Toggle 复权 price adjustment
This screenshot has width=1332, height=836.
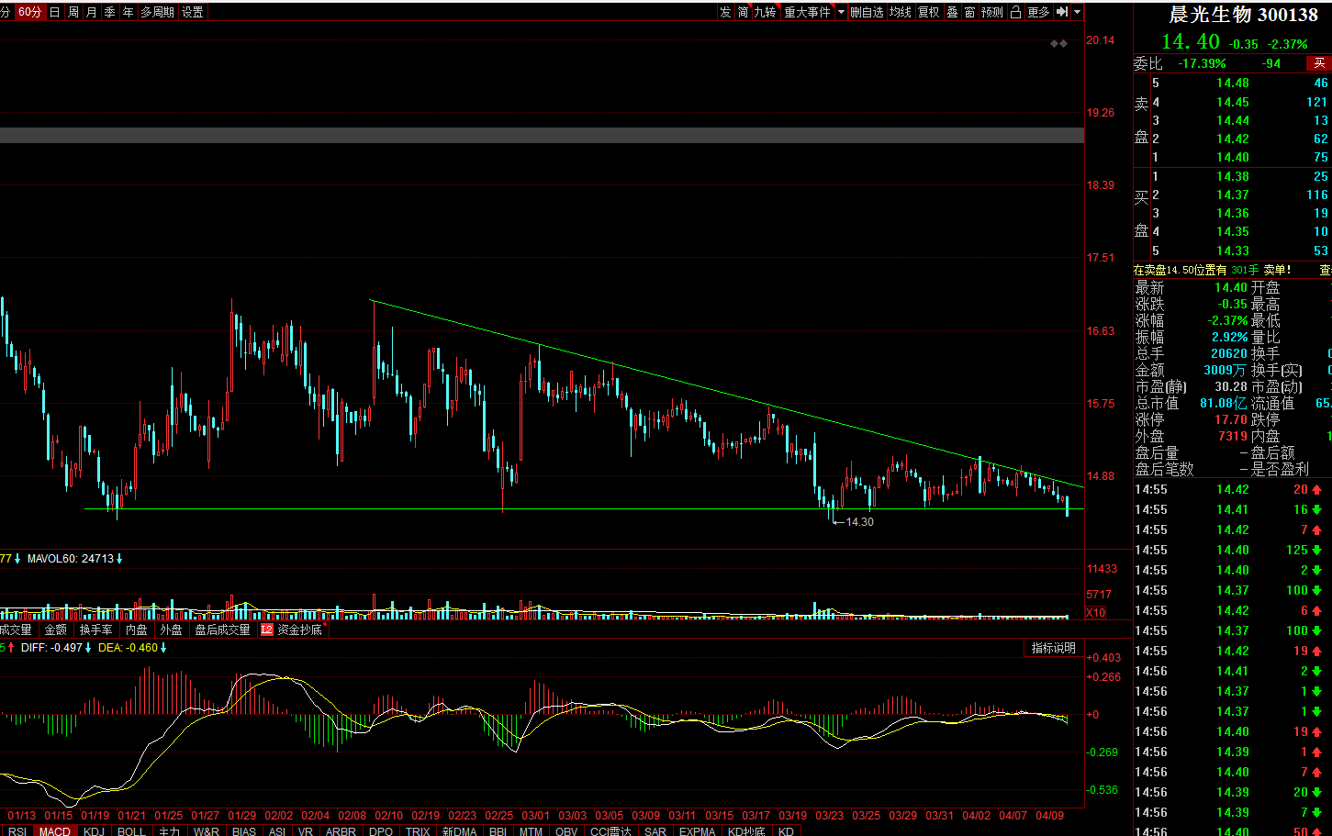click(x=929, y=12)
